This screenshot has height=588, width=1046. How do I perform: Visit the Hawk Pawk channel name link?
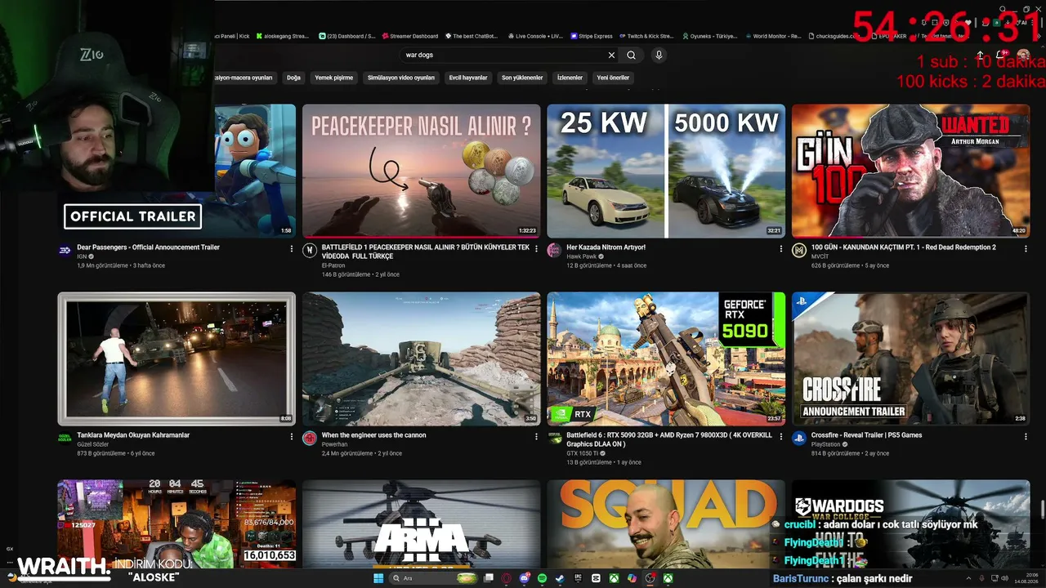(x=582, y=256)
